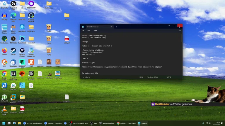Viewport: 225px width, 126px height.
Task: Open the View menu
Action: coord(95,31)
